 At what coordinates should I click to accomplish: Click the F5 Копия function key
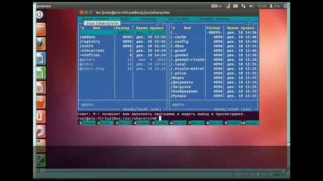159,123
